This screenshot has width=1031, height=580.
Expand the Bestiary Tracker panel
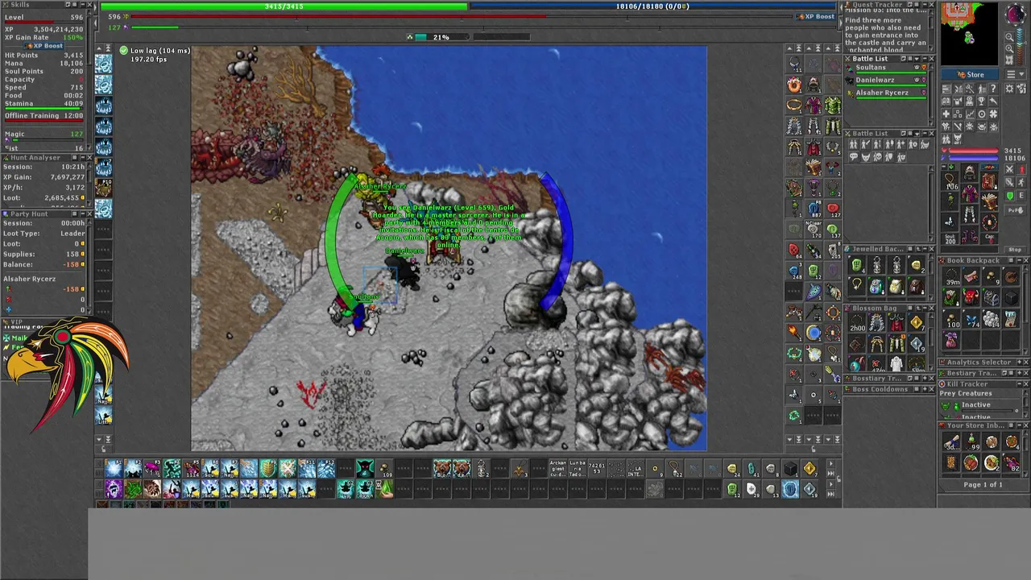(x=1019, y=373)
